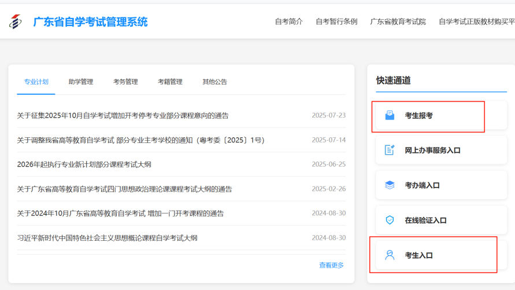Viewport: 515px width, 290px height.
Task: Open notice on 四门思想政治理论课课程考试大纲
Action: [x=124, y=189]
